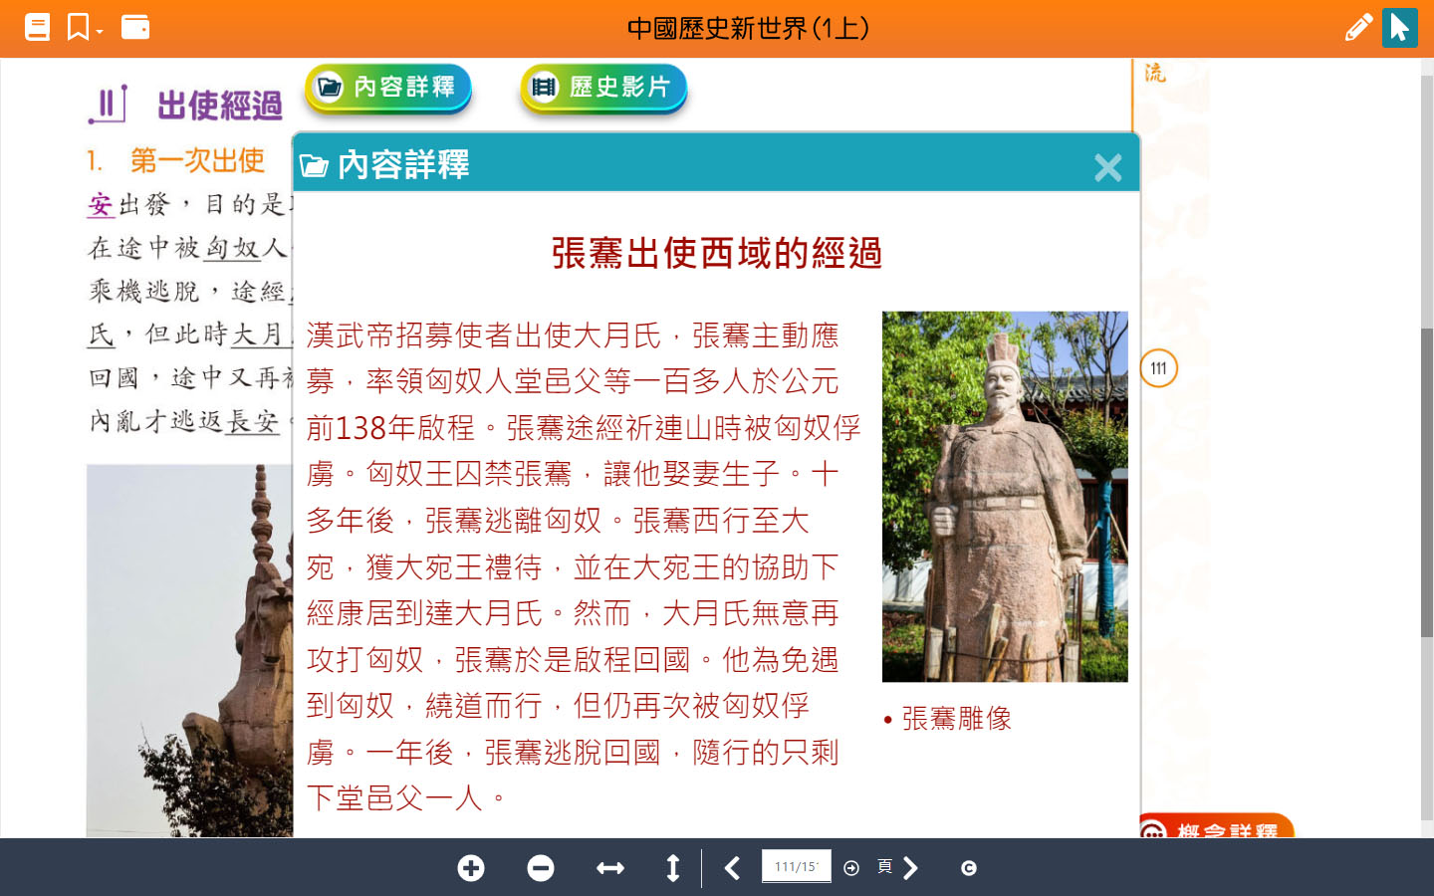This screenshot has height=896, width=1434.
Task: Zoom out with the minus icon
Action: (541, 868)
